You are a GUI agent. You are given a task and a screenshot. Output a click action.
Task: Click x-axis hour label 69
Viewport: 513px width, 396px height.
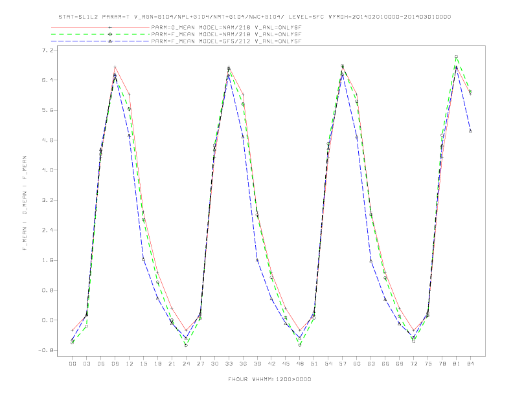(400, 364)
